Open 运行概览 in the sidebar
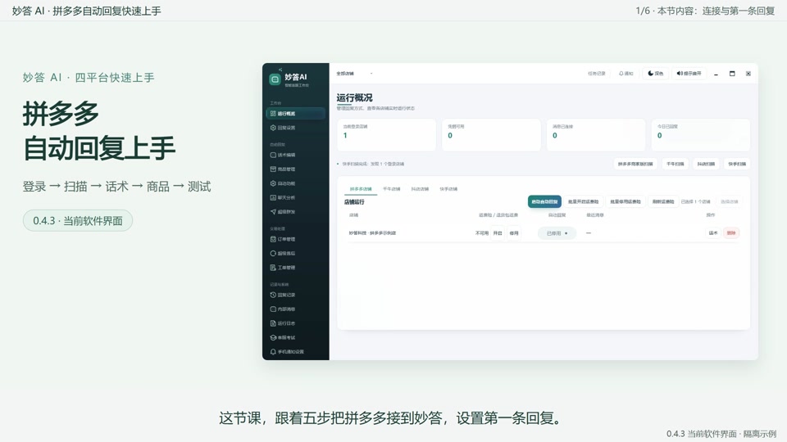787x442 pixels. [295, 114]
